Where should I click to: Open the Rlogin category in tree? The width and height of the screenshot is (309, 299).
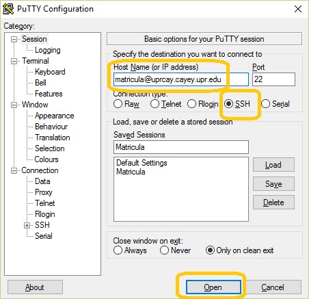tap(45, 214)
